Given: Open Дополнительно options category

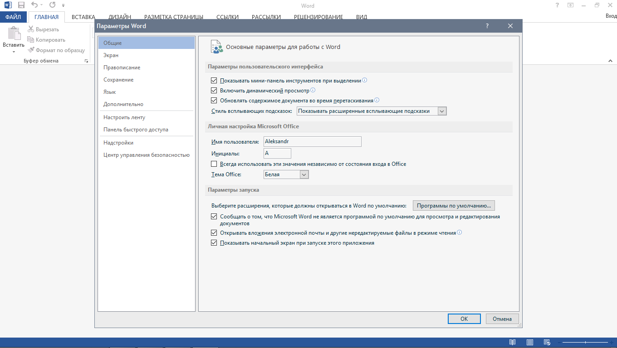Looking at the screenshot, I should coord(147,104).
